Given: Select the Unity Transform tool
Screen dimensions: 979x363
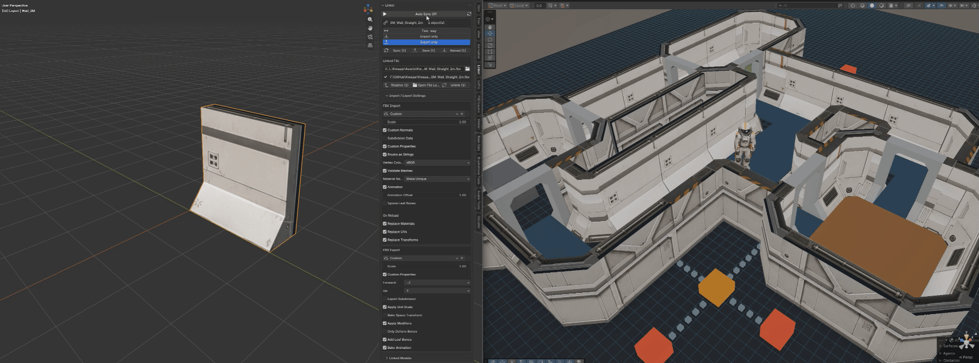Looking at the screenshot, I should tap(490, 58).
